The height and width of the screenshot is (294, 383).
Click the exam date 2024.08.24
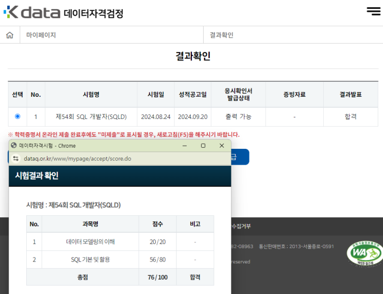(156, 117)
